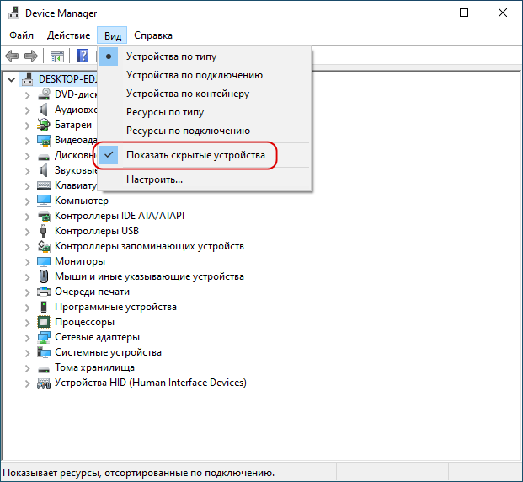
Task: Collapse the DESKTOP-ED root node
Action: pos(11,79)
